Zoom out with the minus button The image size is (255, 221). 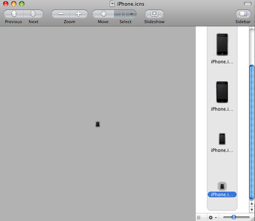click(60, 14)
